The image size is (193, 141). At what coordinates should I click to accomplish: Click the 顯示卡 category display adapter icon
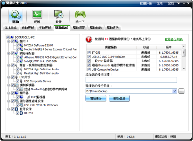coord(17,41)
